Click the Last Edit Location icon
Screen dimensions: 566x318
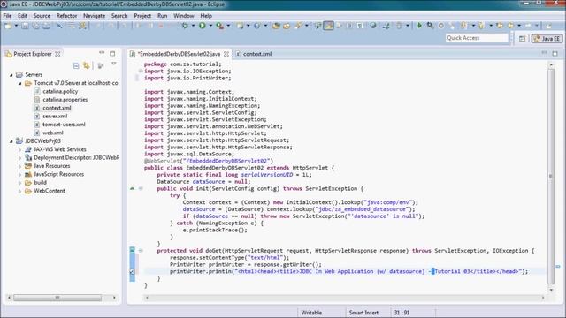(500, 26)
